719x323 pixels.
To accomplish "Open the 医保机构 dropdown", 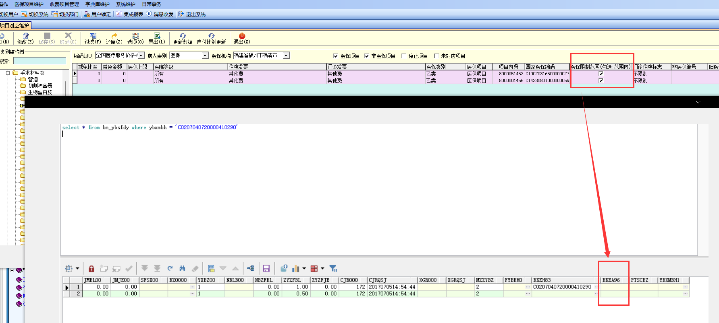I will 286,56.
